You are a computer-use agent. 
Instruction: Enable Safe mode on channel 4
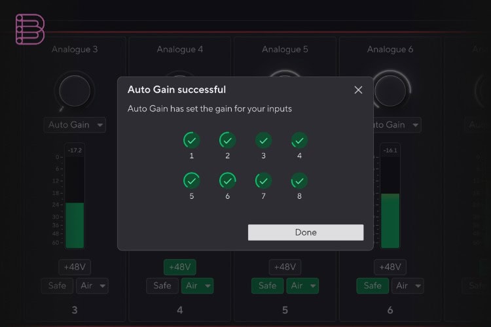162,286
